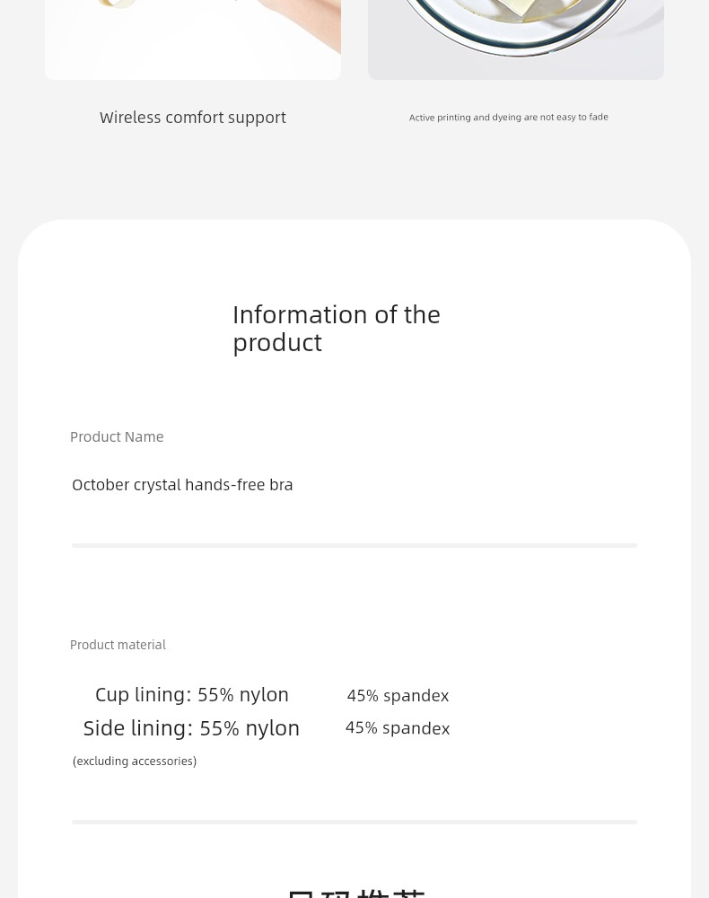Click the 'Product material' label
This screenshot has height=898, width=709.
click(118, 645)
